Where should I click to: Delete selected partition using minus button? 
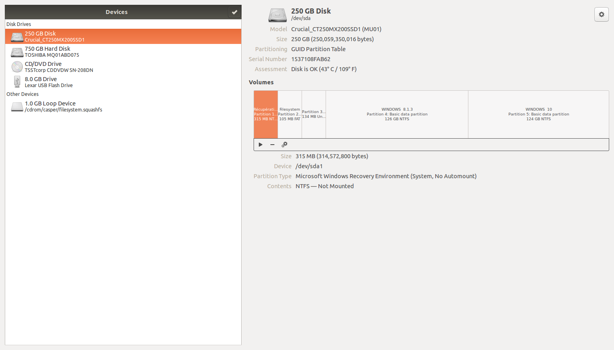tap(272, 145)
